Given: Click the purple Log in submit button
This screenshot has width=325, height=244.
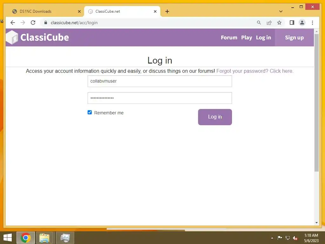Looking at the screenshot, I should pyautogui.click(x=215, y=117).
